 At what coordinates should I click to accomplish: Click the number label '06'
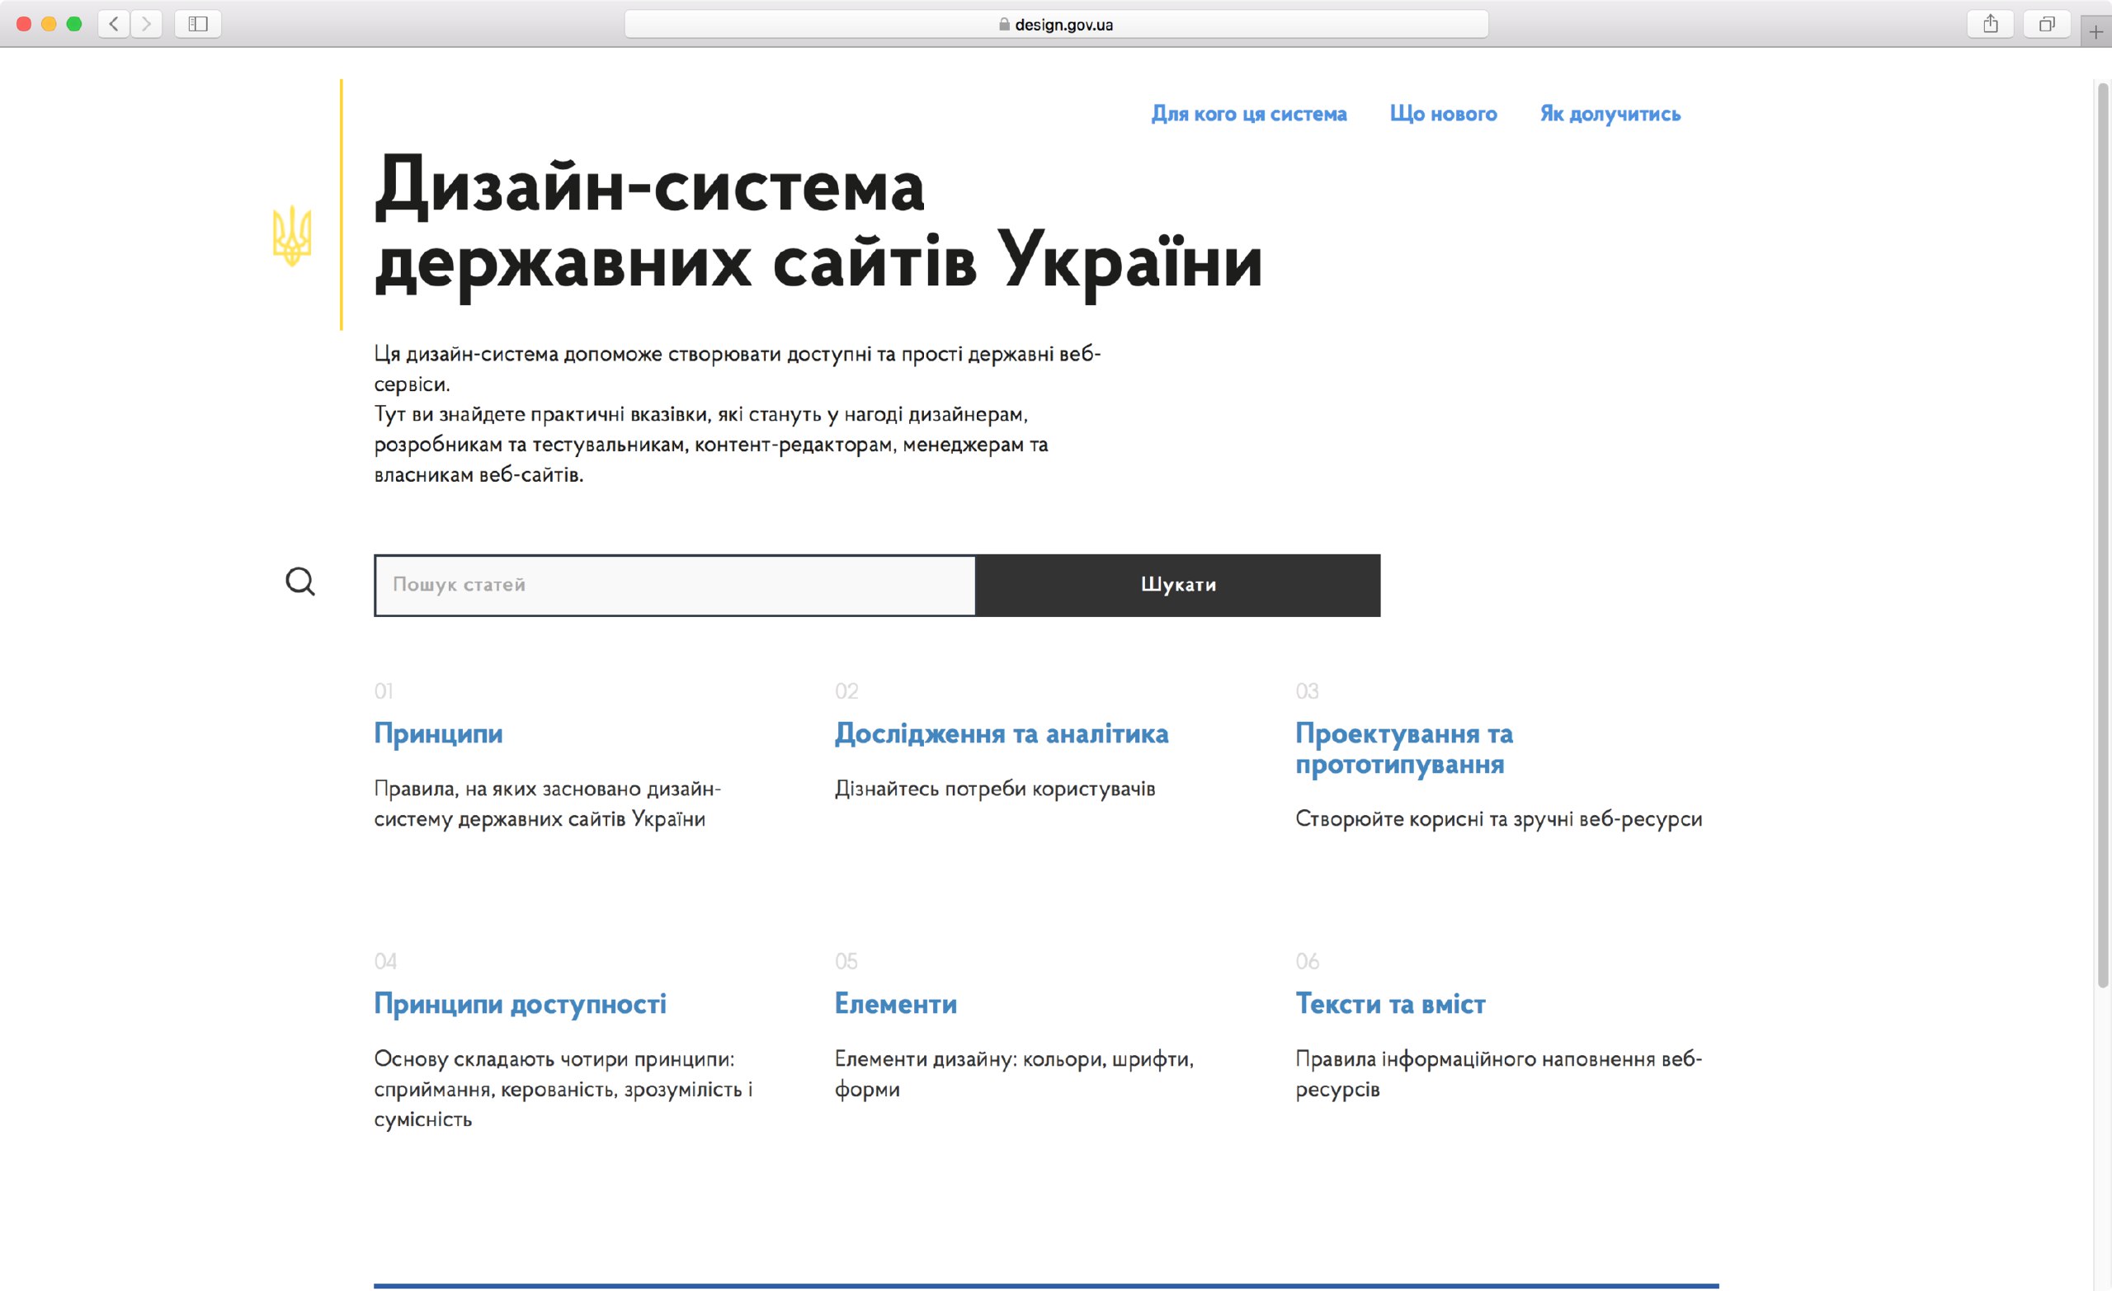click(1307, 961)
